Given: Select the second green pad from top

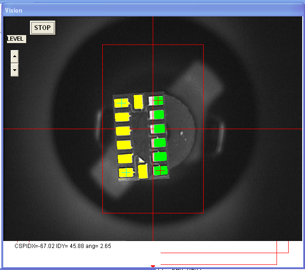Looking at the screenshot, I should tap(159, 114).
